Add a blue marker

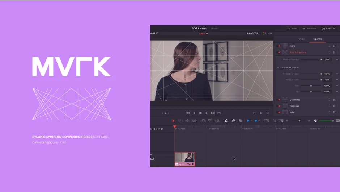click(x=256, y=121)
